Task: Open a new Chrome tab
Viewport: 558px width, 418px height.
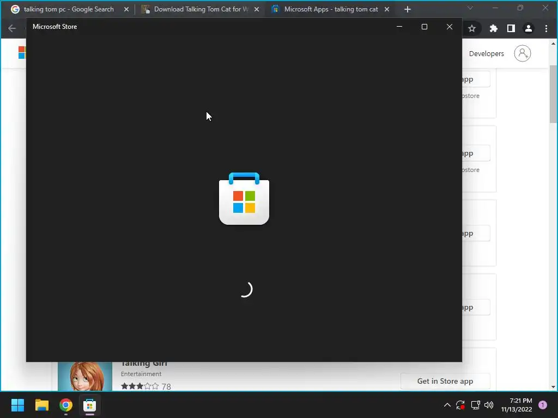Action: (x=408, y=10)
